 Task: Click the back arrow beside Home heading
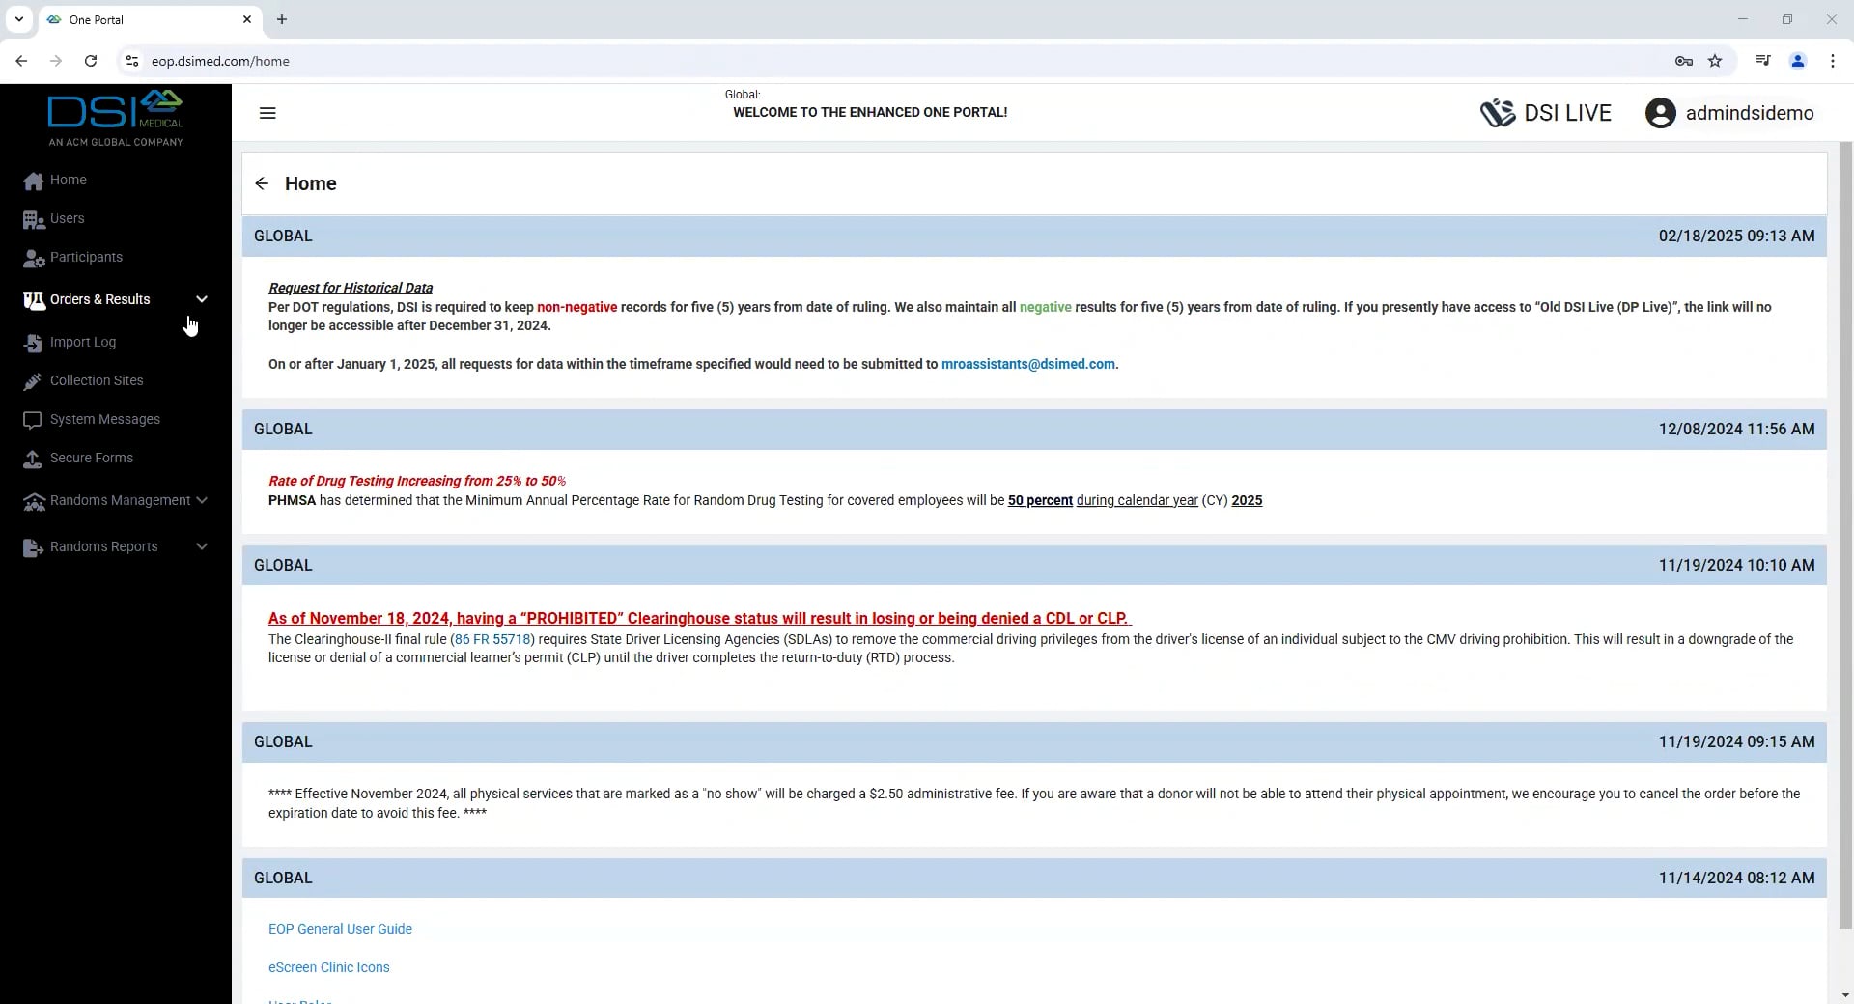pos(262,183)
